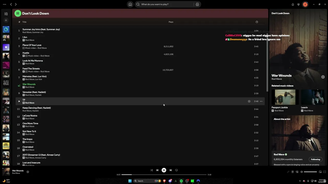This screenshot has height=184, width=328.
Task: Pause playback in the player bar
Action: click(x=164, y=170)
